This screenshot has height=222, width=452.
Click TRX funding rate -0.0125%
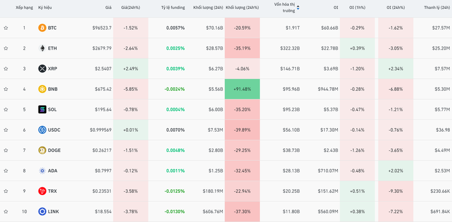pyautogui.click(x=175, y=191)
